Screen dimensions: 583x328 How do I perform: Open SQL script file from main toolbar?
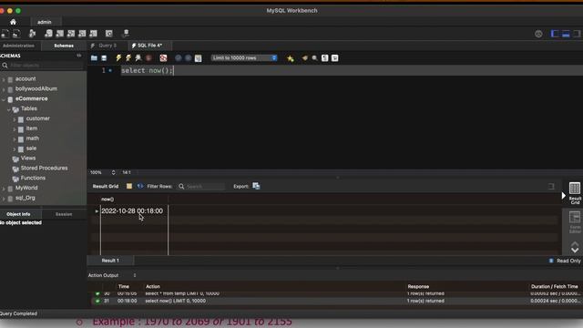coord(16,34)
